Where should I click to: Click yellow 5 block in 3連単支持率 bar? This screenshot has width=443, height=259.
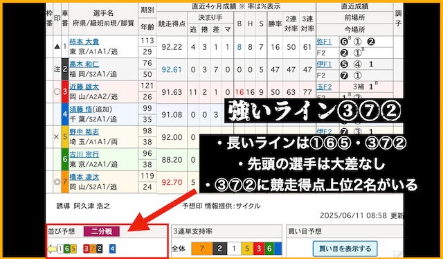click(x=247, y=249)
